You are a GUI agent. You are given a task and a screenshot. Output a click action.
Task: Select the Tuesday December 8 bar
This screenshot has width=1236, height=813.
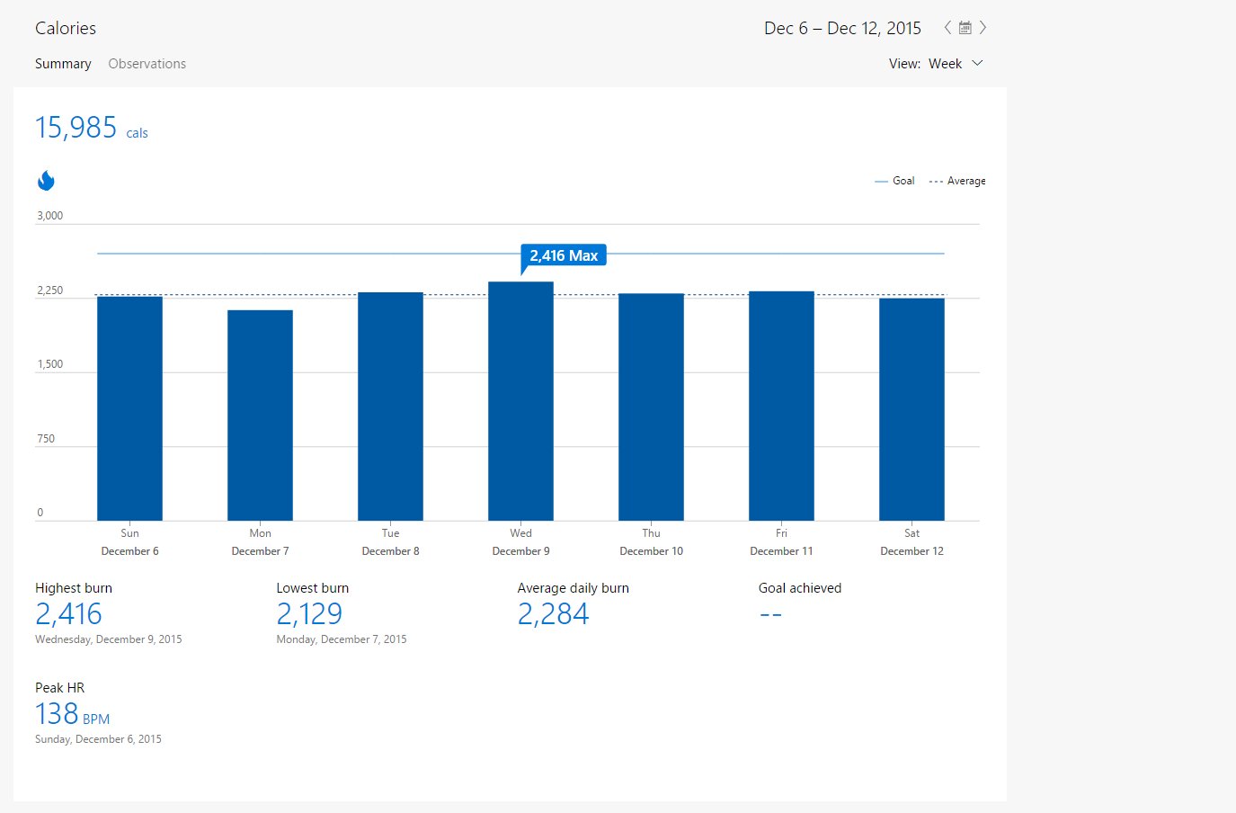coord(390,406)
